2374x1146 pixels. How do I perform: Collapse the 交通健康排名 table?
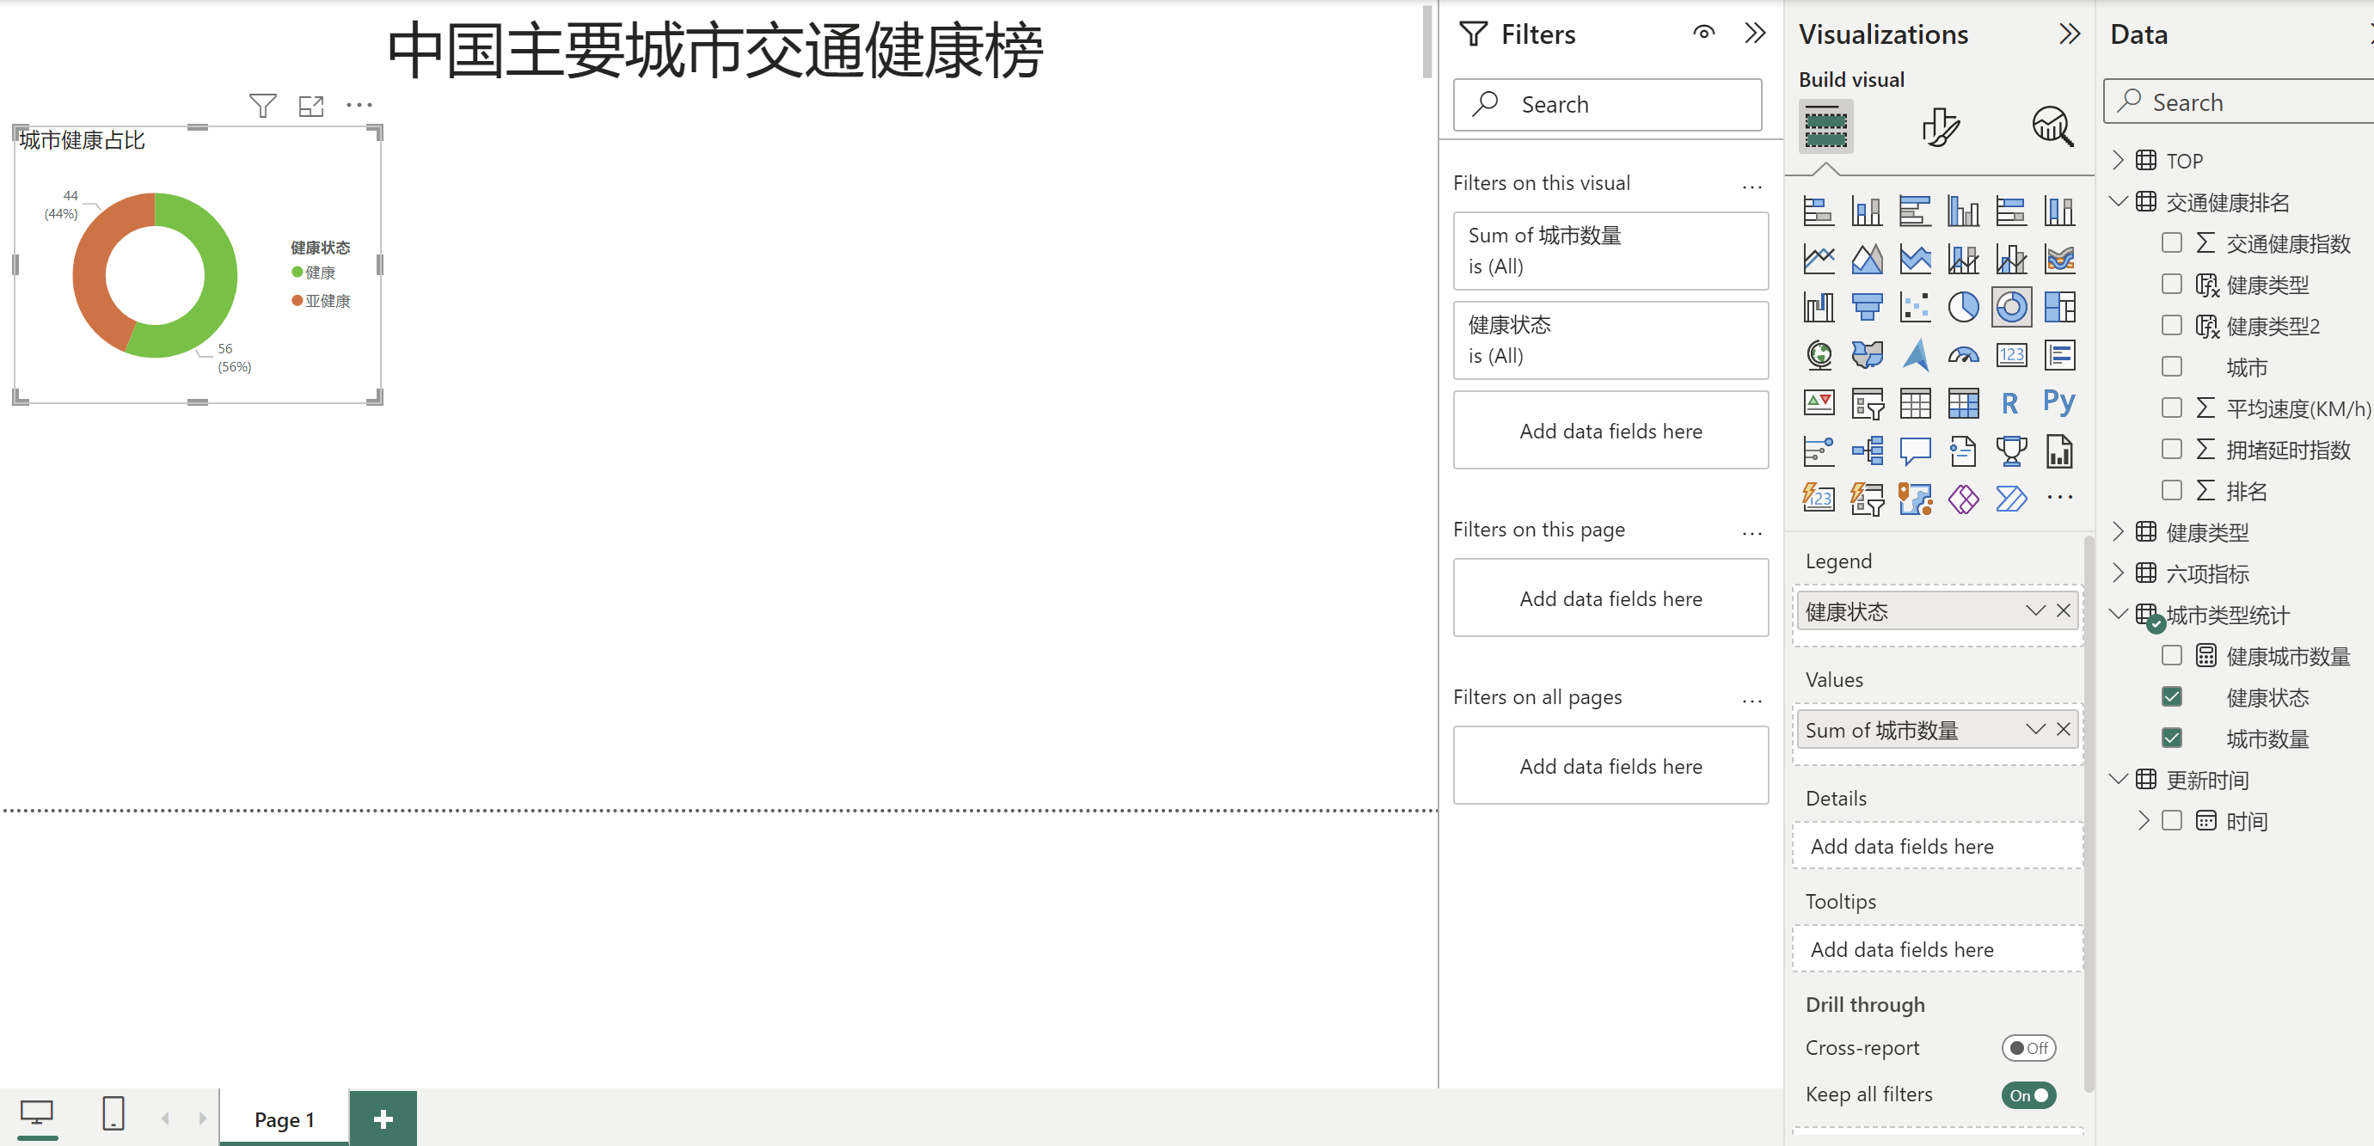click(x=2118, y=202)
